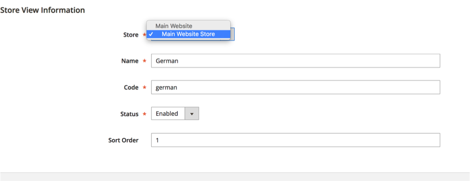Focus the Code field containing "german"
The image size is (470, 181).
[296, 87]
